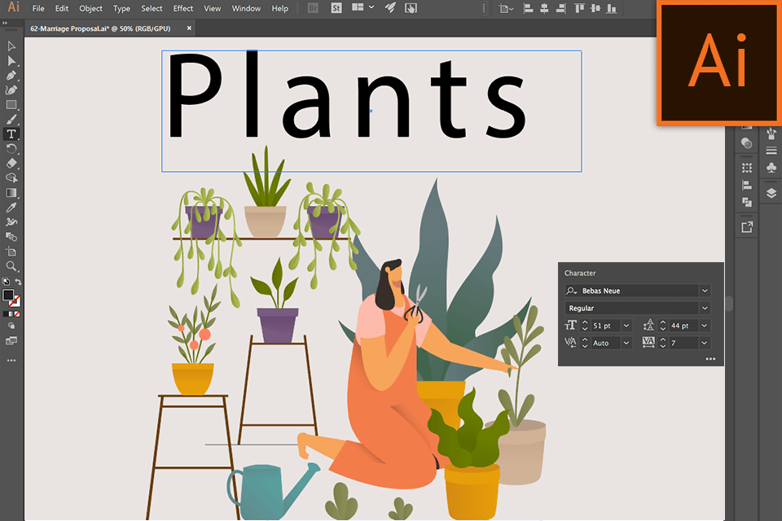Show more Character panel options

(x=710, y=359)
